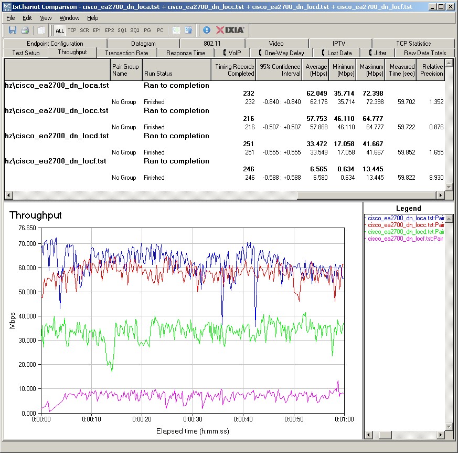Click the blue info exclamation icon
This screenshot has width=458, height=453.
point(207,30)
